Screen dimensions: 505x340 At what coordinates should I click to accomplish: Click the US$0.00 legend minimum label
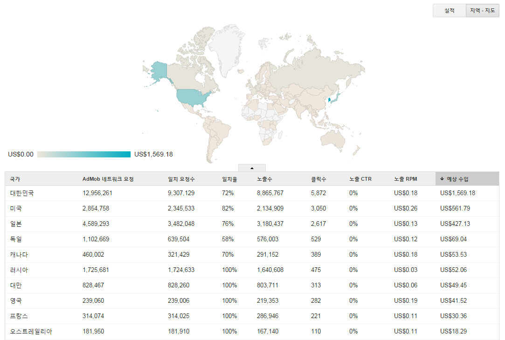click(21, 155)
